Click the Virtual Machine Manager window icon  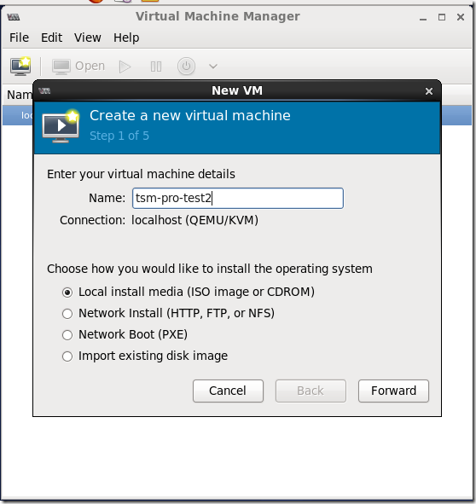pos(14,17)
